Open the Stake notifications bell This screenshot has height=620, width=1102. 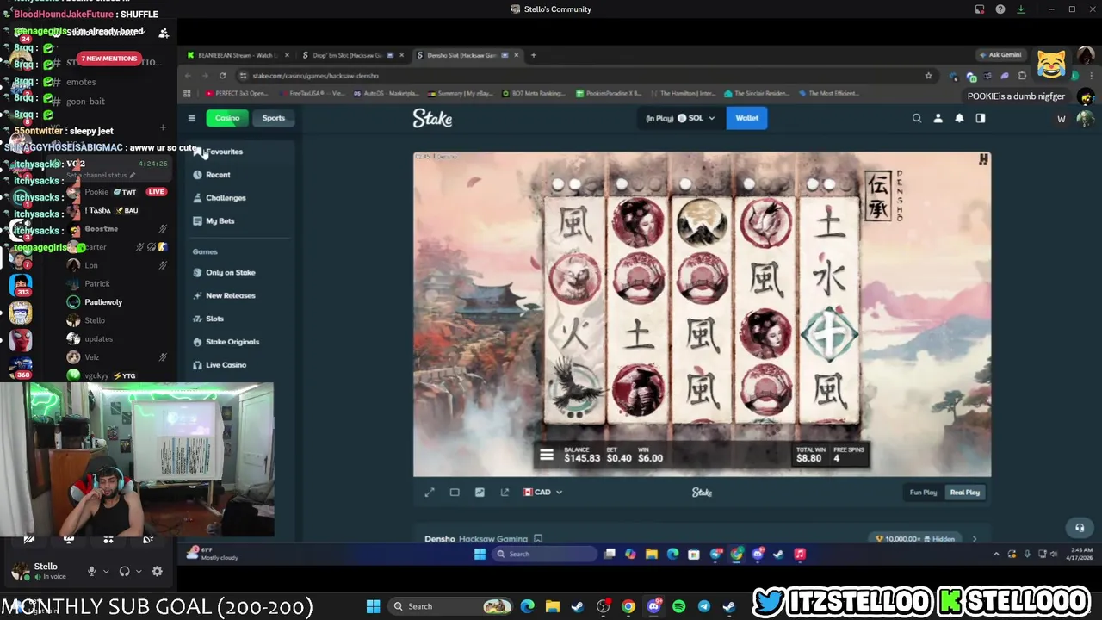point(959,118)
